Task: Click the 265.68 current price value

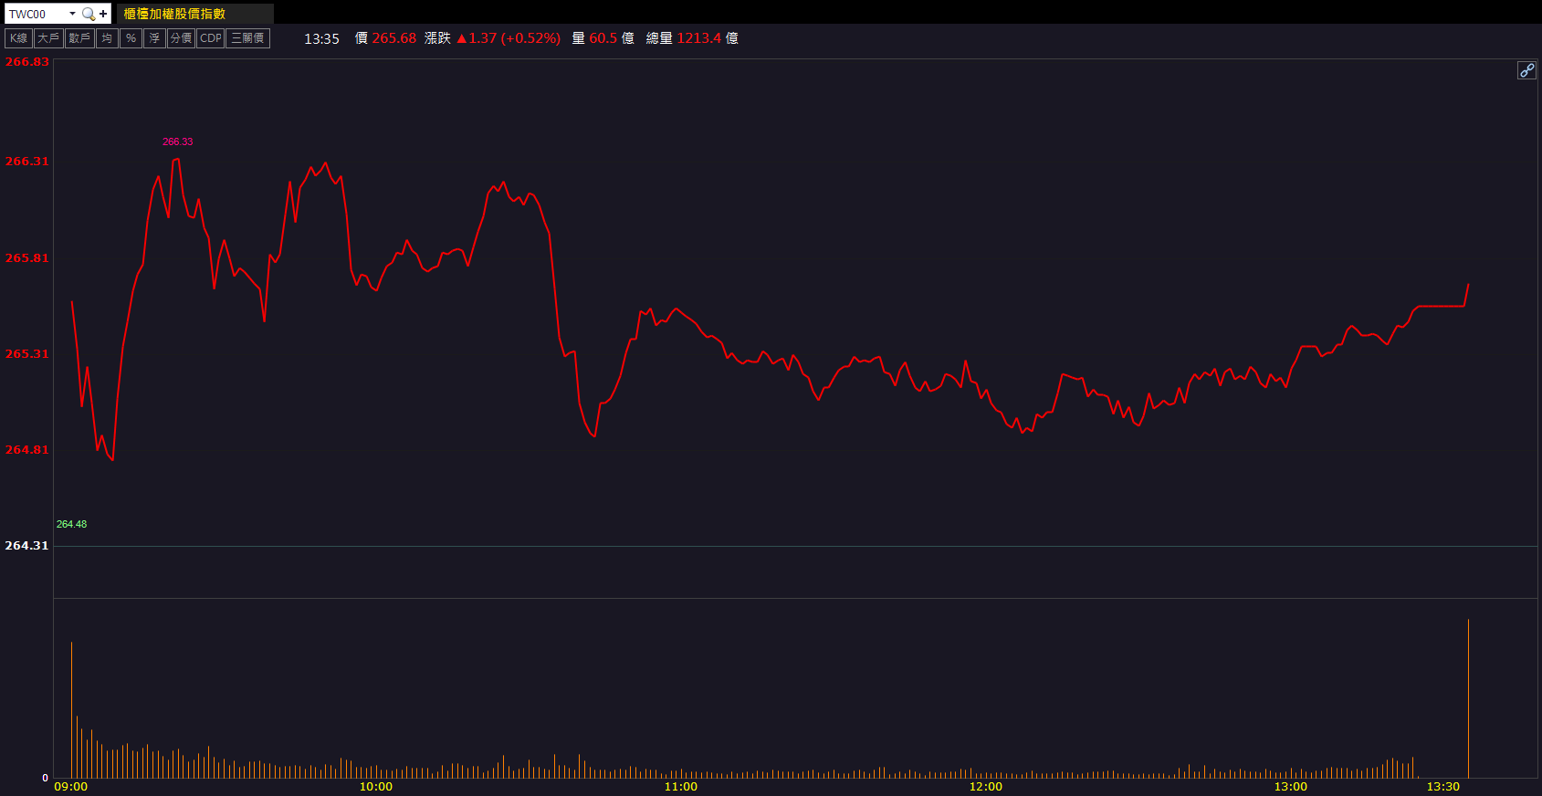Action: point(393,38)
